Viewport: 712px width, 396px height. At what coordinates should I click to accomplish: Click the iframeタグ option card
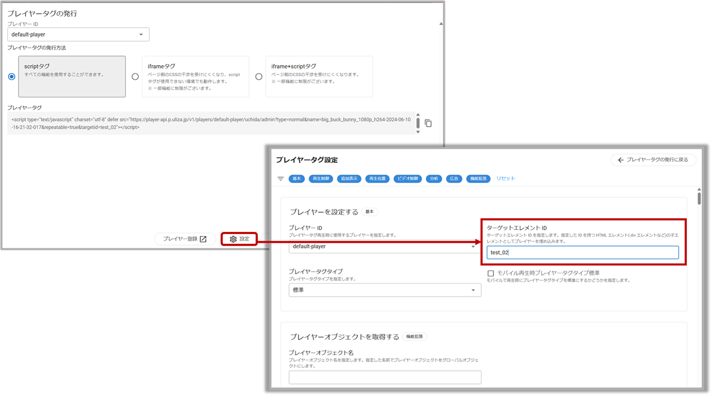[195, 77]
